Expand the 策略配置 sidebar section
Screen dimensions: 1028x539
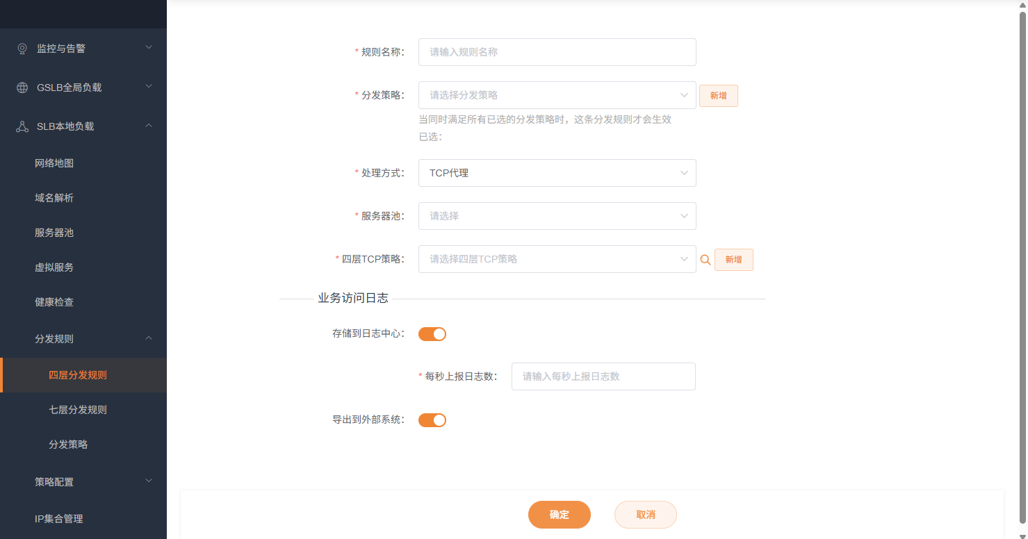click(83, 481)
